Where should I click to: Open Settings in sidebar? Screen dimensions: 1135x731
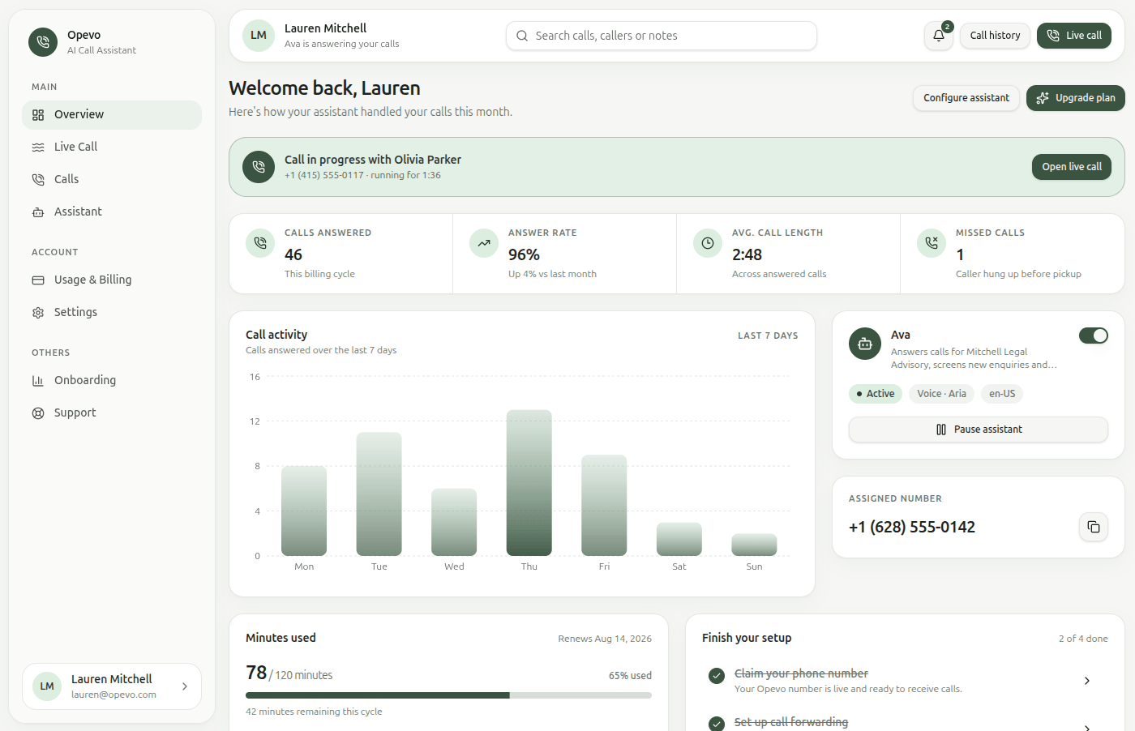[112, 313]
